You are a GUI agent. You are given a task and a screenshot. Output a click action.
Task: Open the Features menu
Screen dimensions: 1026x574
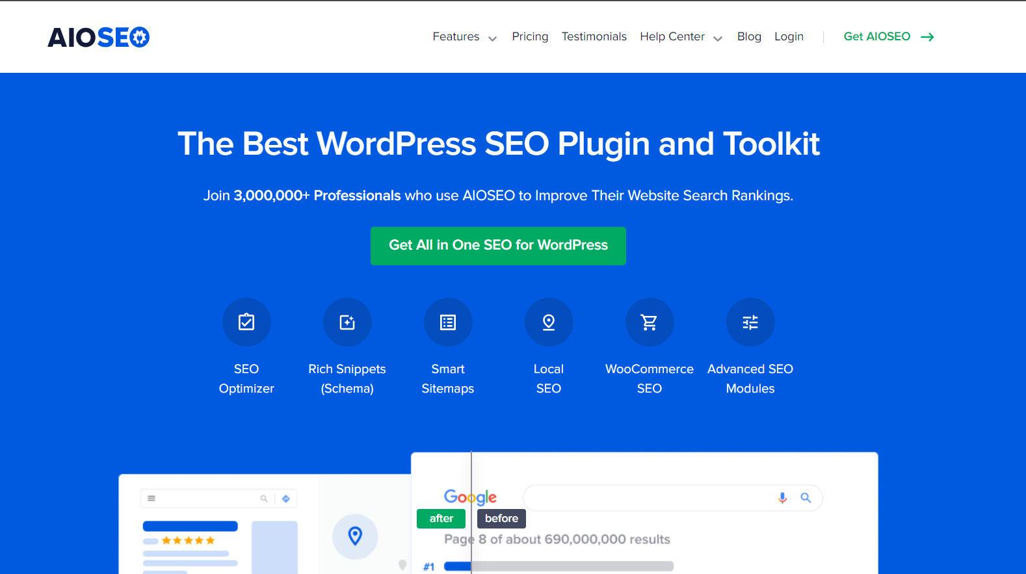pyautogui.click(x=456, y=37)
